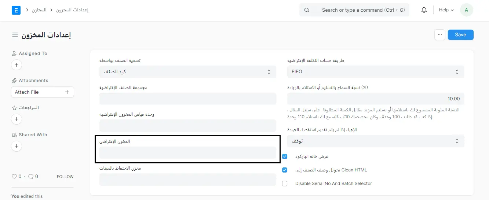Click the المراجعات heading
The image size is (489, 200).
click(x=29, y=108)
